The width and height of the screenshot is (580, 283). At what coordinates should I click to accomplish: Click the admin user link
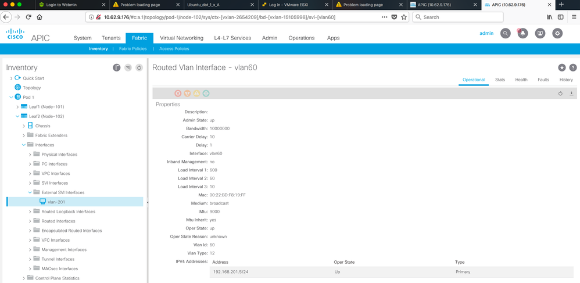coord(486,33)
